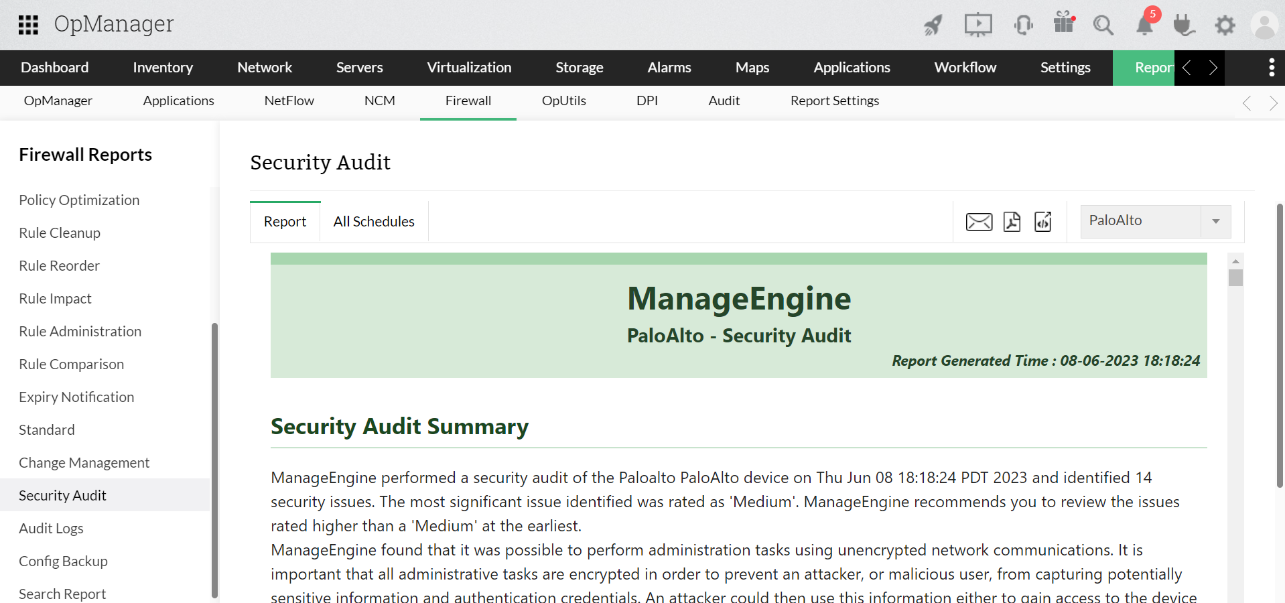Click the magnifier search icon
Viewport: 1285px width, 603px height.
[1103, 25]
